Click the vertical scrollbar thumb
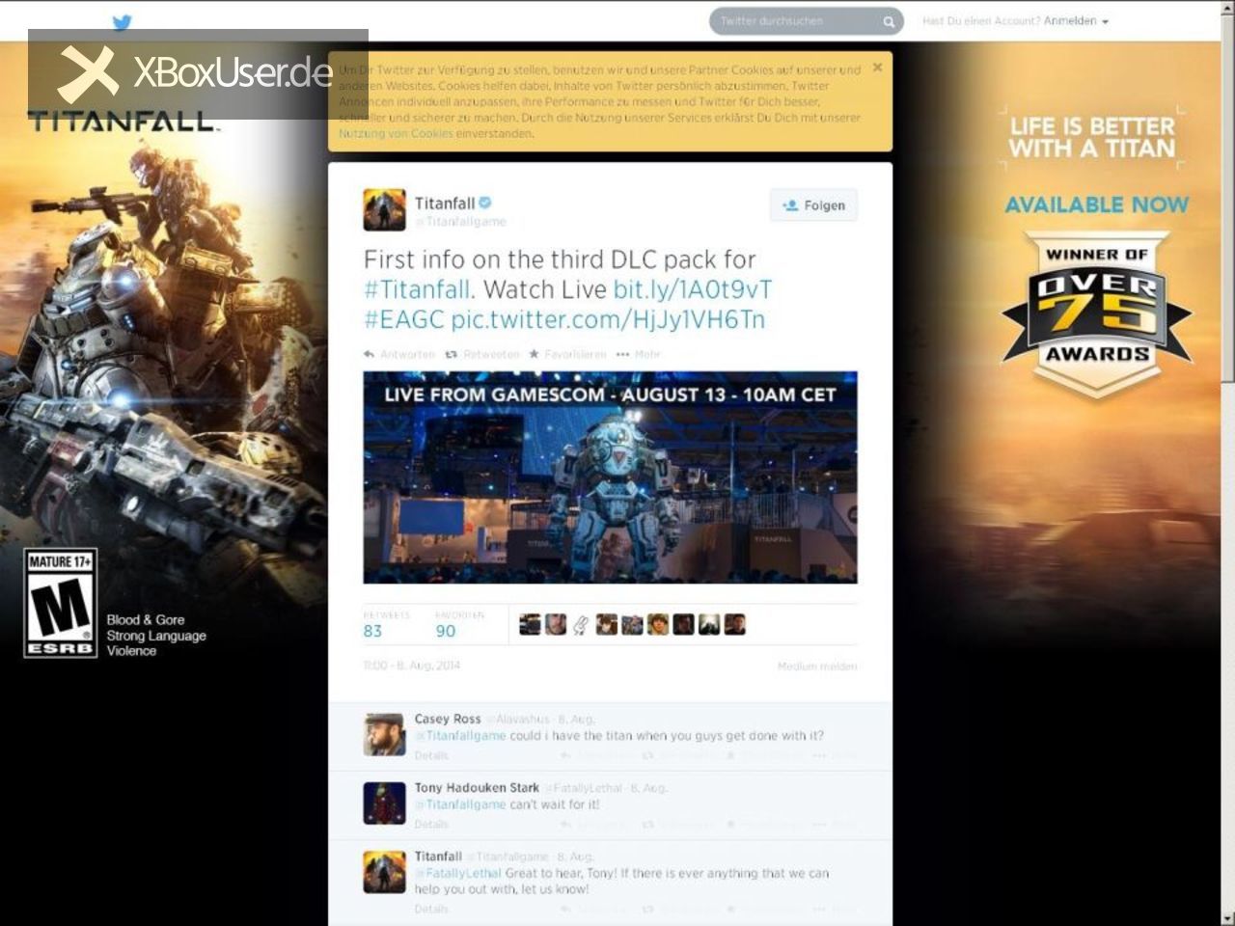Viewport: 1235px width, 926px height. point(1227,198)
